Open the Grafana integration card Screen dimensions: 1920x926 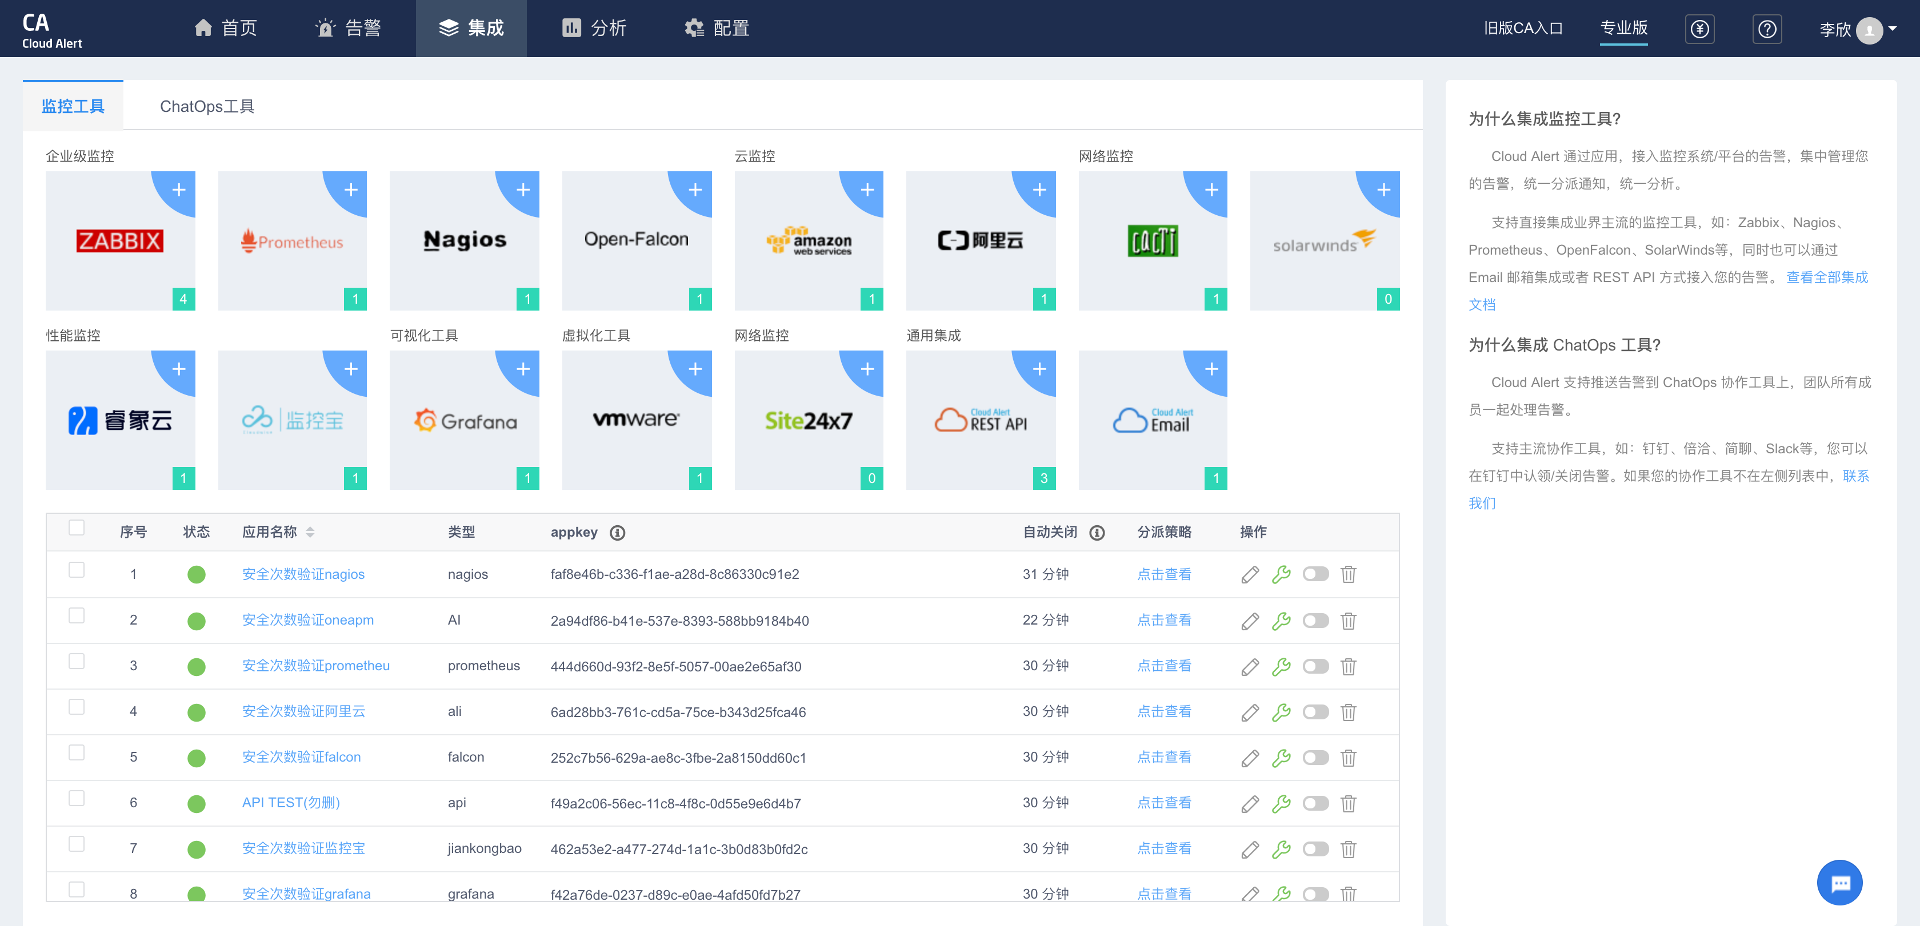click(x=465, y=421)
